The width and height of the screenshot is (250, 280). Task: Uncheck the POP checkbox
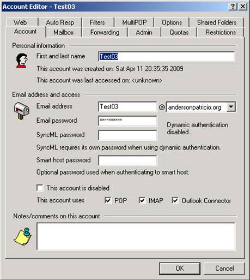click(108, 200)
